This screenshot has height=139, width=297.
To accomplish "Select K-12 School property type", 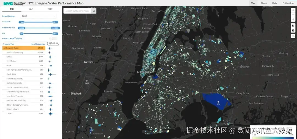I will click(24, 61).
